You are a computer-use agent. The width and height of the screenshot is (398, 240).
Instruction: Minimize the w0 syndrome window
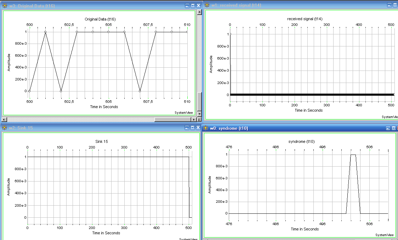388,128
